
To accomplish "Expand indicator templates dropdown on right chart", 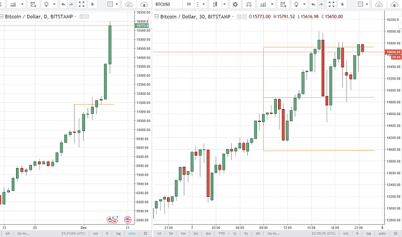I will coord(273,4).
